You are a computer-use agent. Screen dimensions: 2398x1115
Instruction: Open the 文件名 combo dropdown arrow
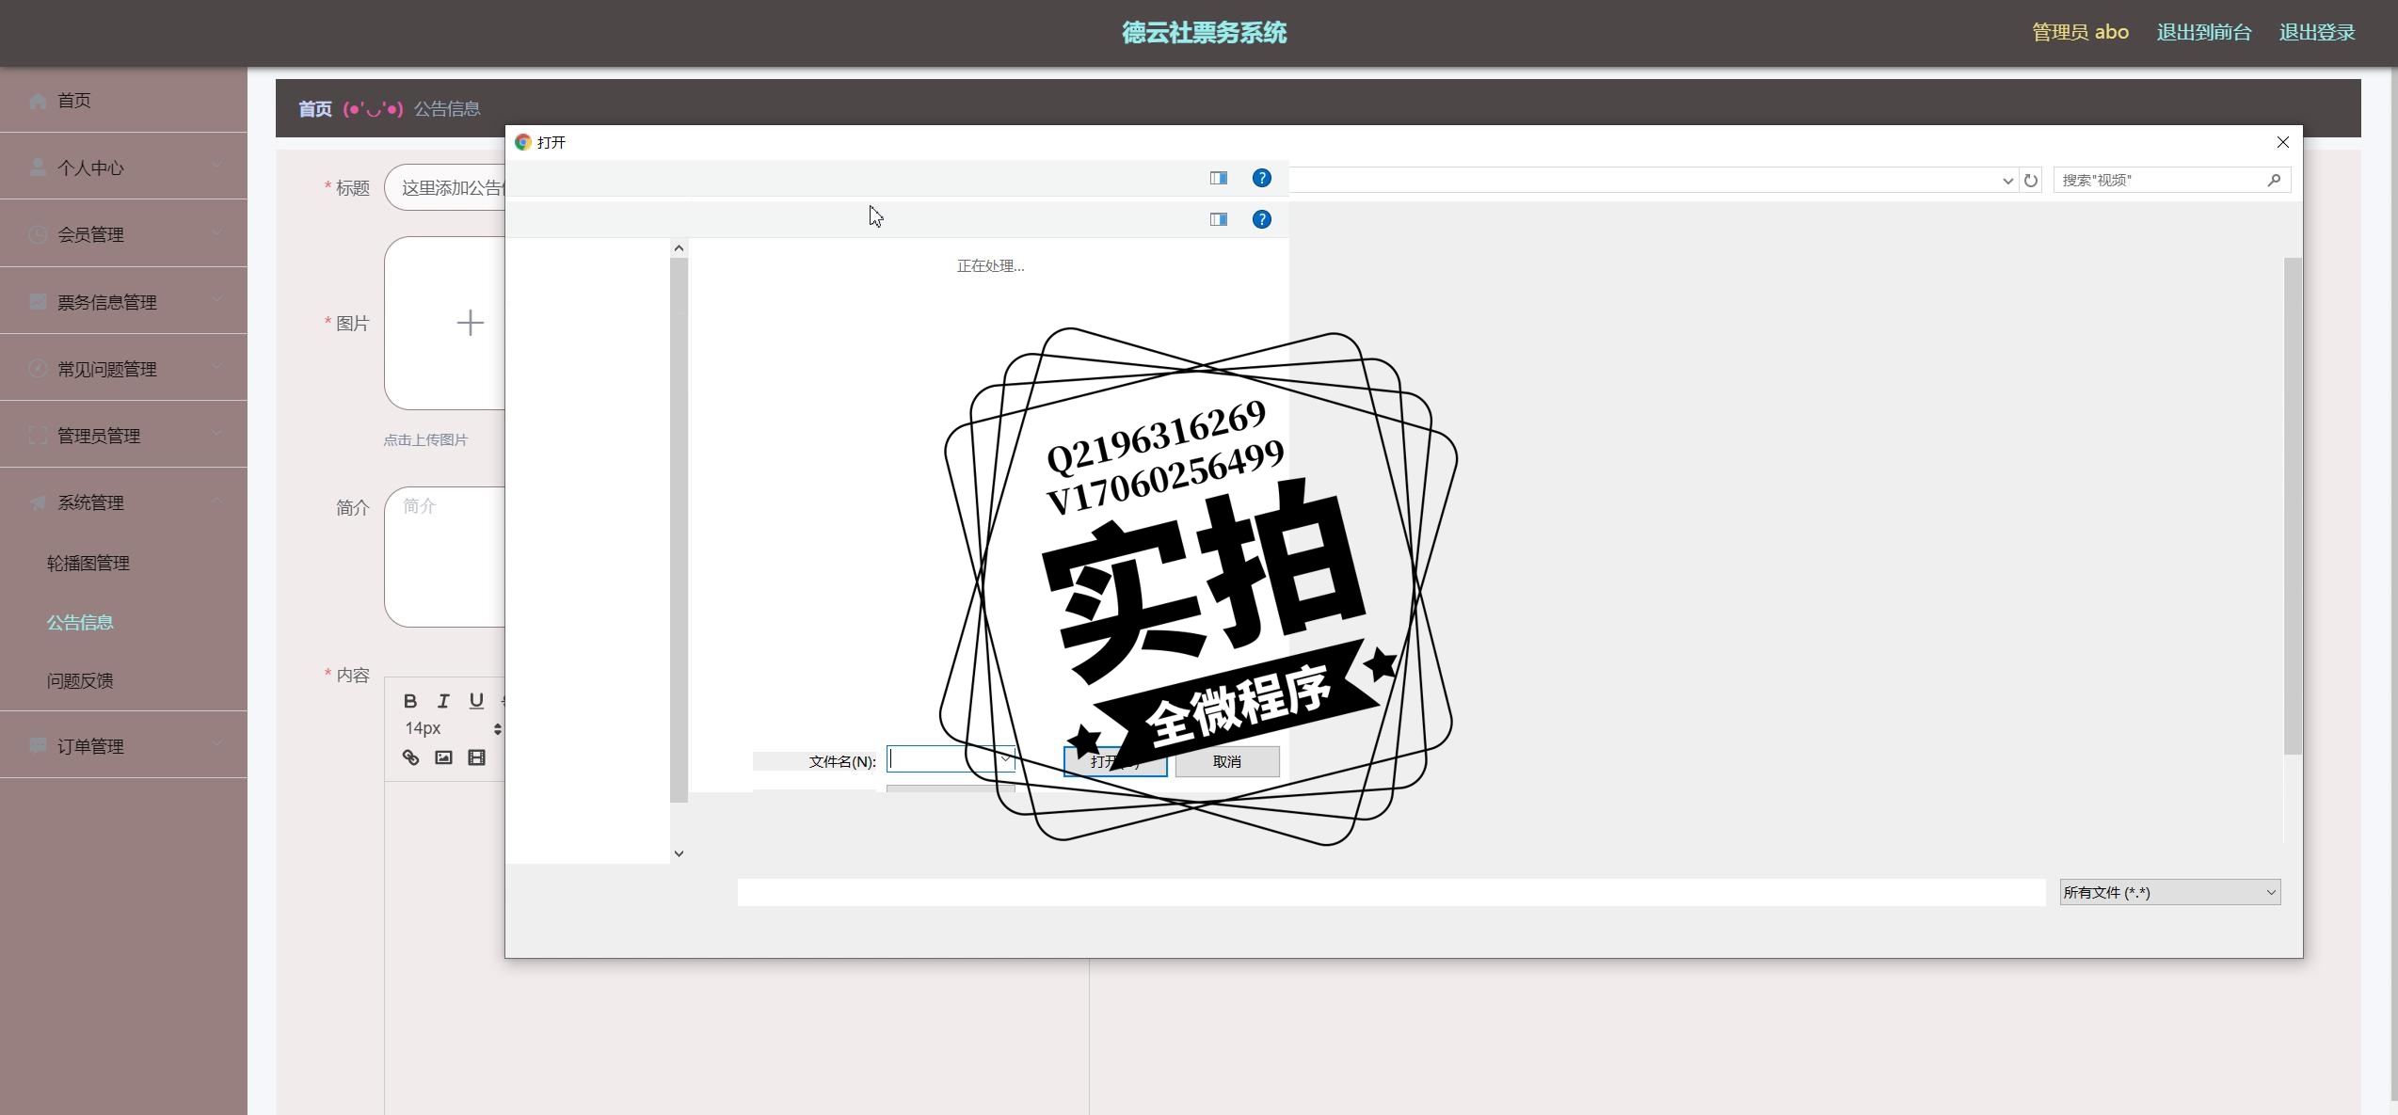click(x=1005, y=758)
